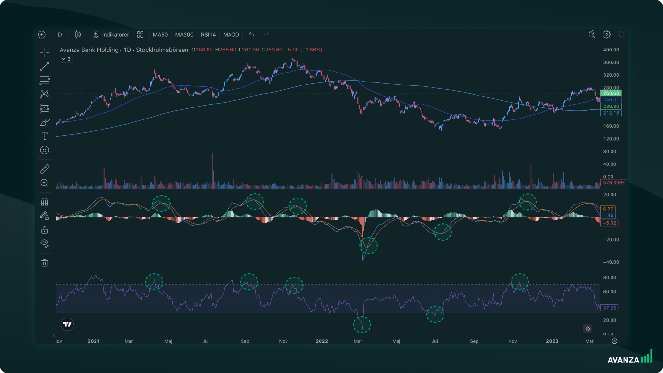Image resolution: width=663 pixels, height=373 pixels.
Task: Activate the Zoom In tool
Action: click(x=45, y=183)
